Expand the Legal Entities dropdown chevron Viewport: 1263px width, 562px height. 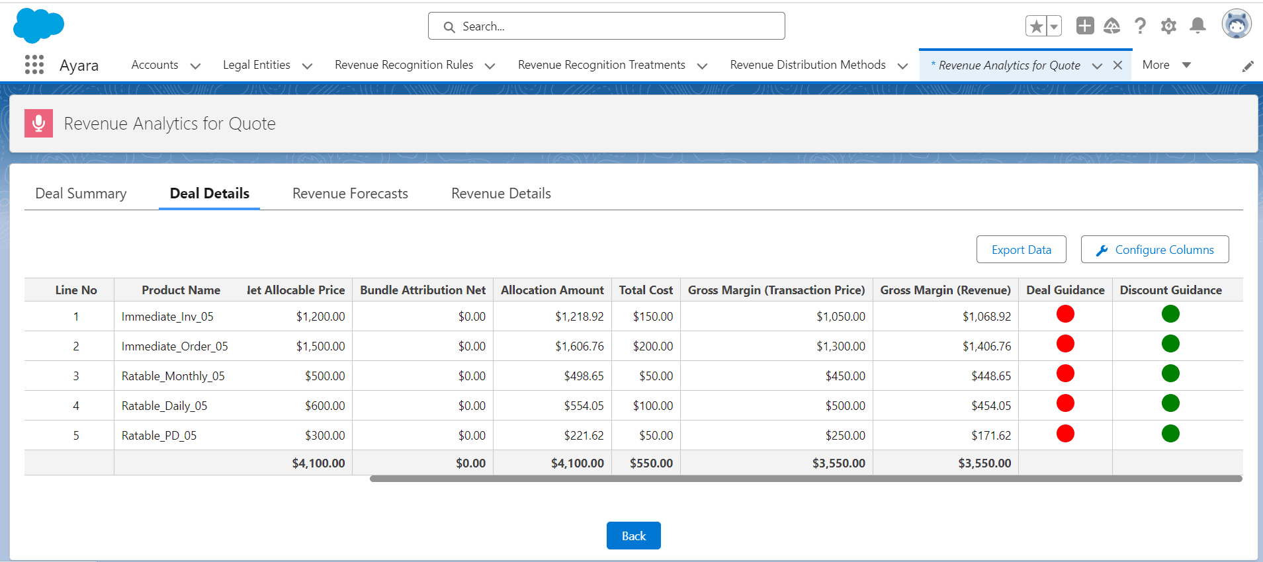[x=307, y=65]
